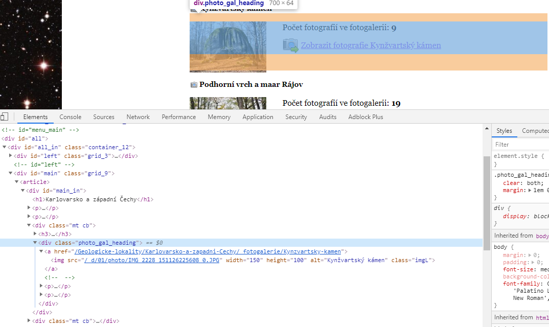Click the empty comment row below </a>
Image resolution: width=549 pixels, height=327 pixels.
point(59,277)
